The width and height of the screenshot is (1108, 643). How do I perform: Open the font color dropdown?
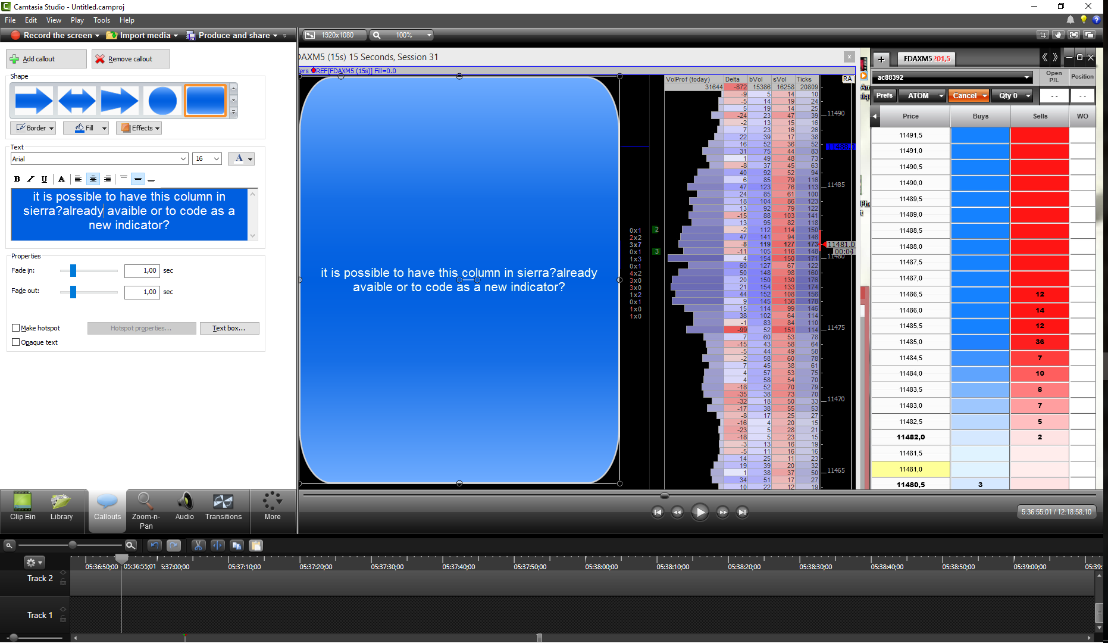tap(242, 159)
